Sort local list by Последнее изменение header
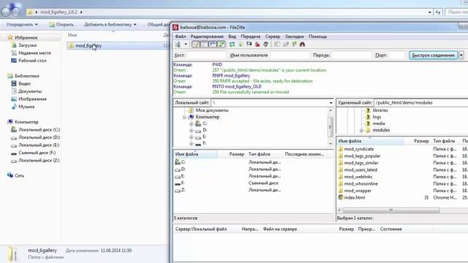The width and height of the screenshot is (468, 263). coord(304,154)
